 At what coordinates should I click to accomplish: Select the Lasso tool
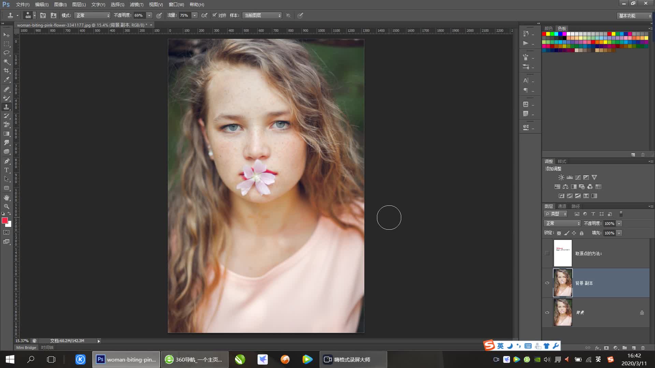6,53
